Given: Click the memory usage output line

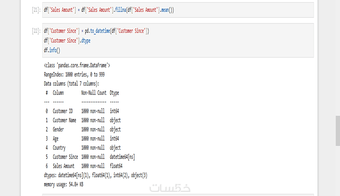Looking at the screenshot, I should 63,184.
